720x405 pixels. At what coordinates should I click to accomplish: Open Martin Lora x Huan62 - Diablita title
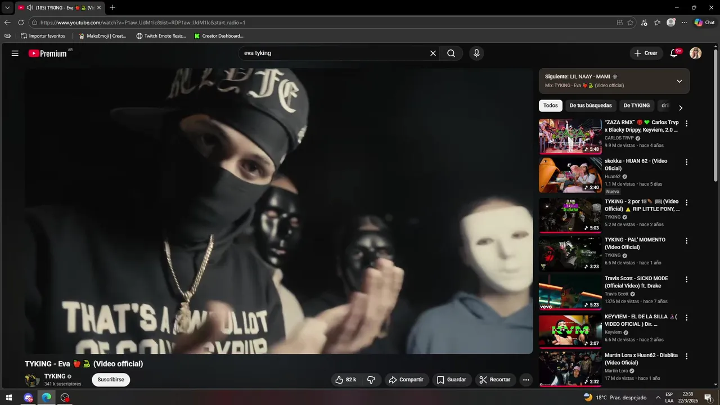[x=641, y=359]
